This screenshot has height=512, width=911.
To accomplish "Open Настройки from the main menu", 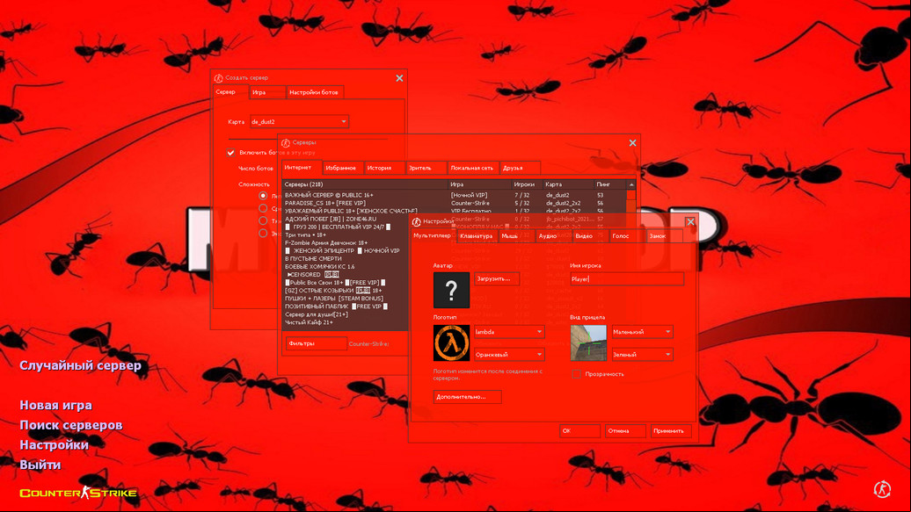I will [x=54, y=444].
